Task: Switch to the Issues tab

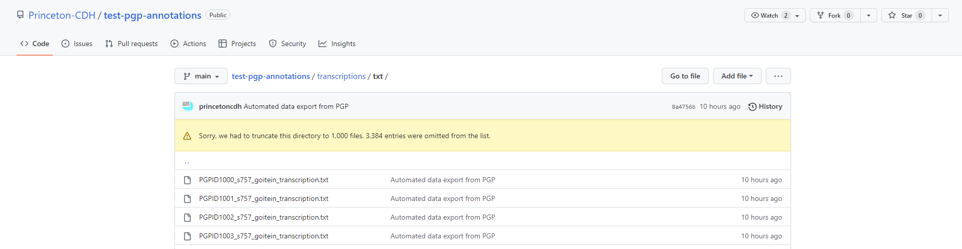Action: [77, 44]
